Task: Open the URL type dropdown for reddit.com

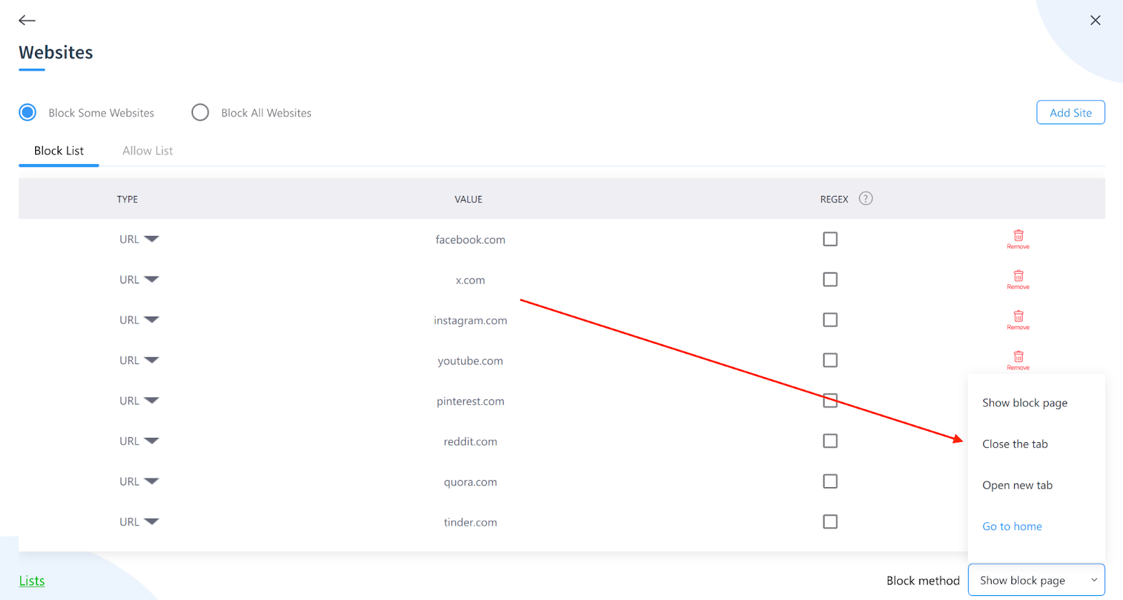Action: [139, 441]
